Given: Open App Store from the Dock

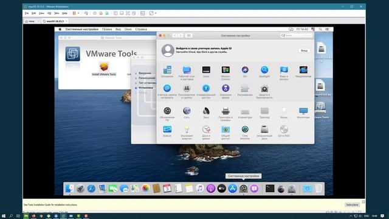Looking at the screenshot, I should (x=232, y=189).
